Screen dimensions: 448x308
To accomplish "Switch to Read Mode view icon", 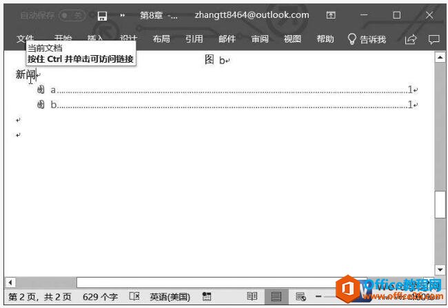I will pos(252,296).
